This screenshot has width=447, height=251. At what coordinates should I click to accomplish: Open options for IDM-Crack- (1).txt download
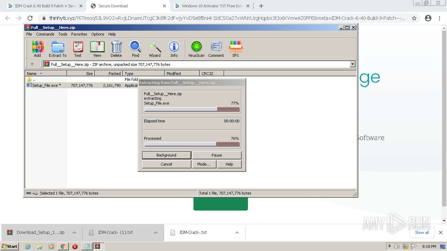tap(156, 233)
